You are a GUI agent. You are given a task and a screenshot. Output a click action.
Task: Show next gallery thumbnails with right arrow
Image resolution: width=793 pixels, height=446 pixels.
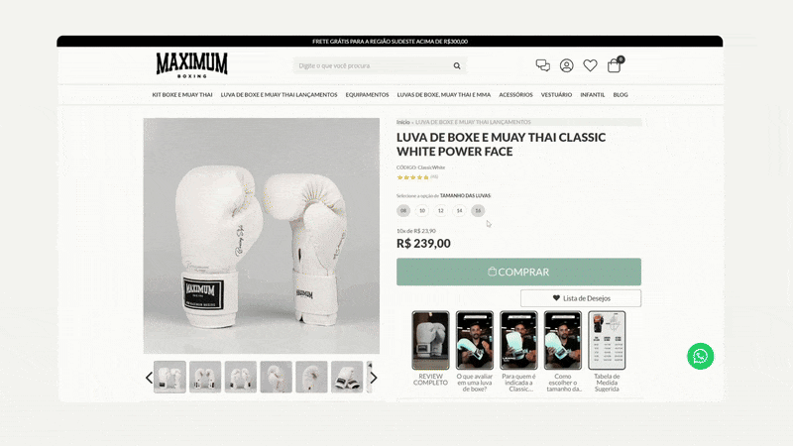[374, 378]
